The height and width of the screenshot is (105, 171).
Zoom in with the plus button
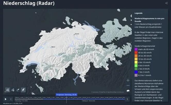[x=128, y=81]
